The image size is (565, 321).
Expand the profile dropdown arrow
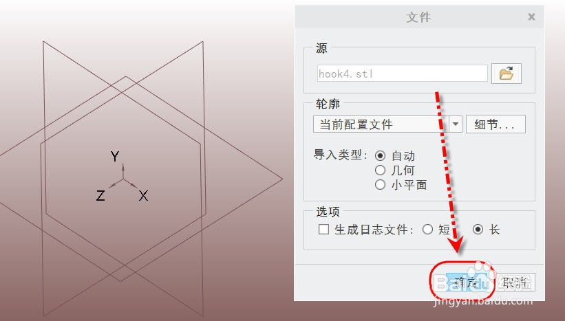pyautogui.click(x=456, y=124)
